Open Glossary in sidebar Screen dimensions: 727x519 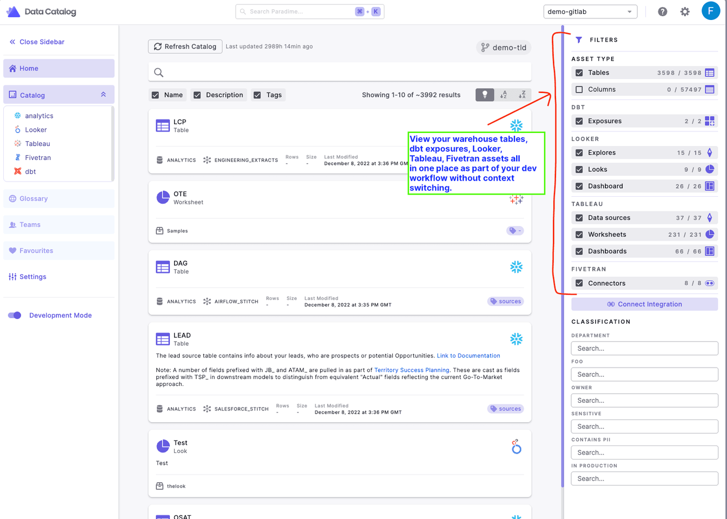(x=58, y=198)
